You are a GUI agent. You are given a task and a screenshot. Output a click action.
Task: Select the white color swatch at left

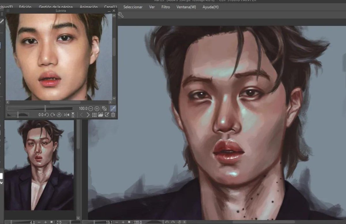[x=1, y=176]
